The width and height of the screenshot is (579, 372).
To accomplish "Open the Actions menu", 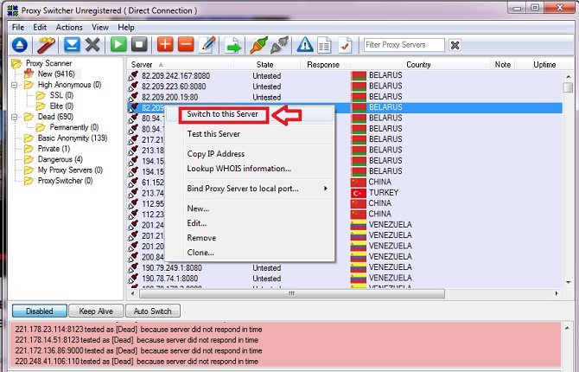I will coord(69,28).
